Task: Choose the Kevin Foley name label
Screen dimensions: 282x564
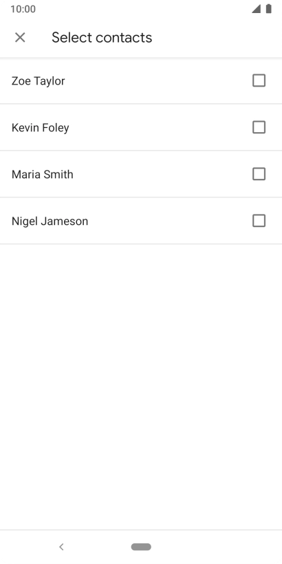Action: point(41,128)
